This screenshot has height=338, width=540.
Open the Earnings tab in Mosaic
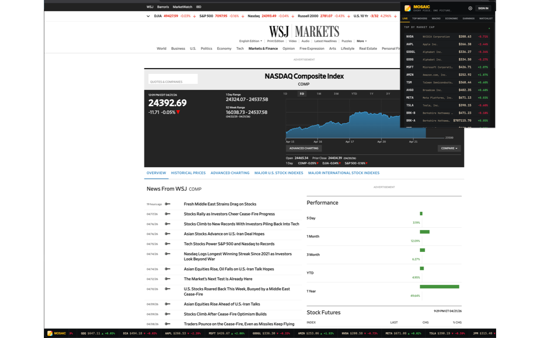tap(468, 19)
